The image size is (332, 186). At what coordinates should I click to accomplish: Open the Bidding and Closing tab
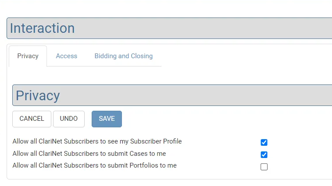click(123, 56)
